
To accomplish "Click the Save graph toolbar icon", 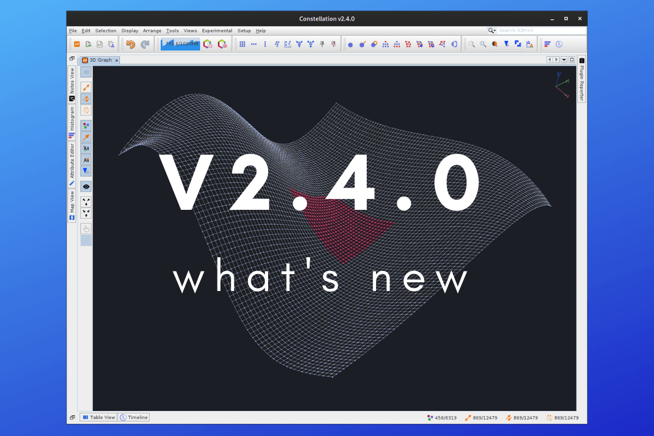I will pos(100,45).
